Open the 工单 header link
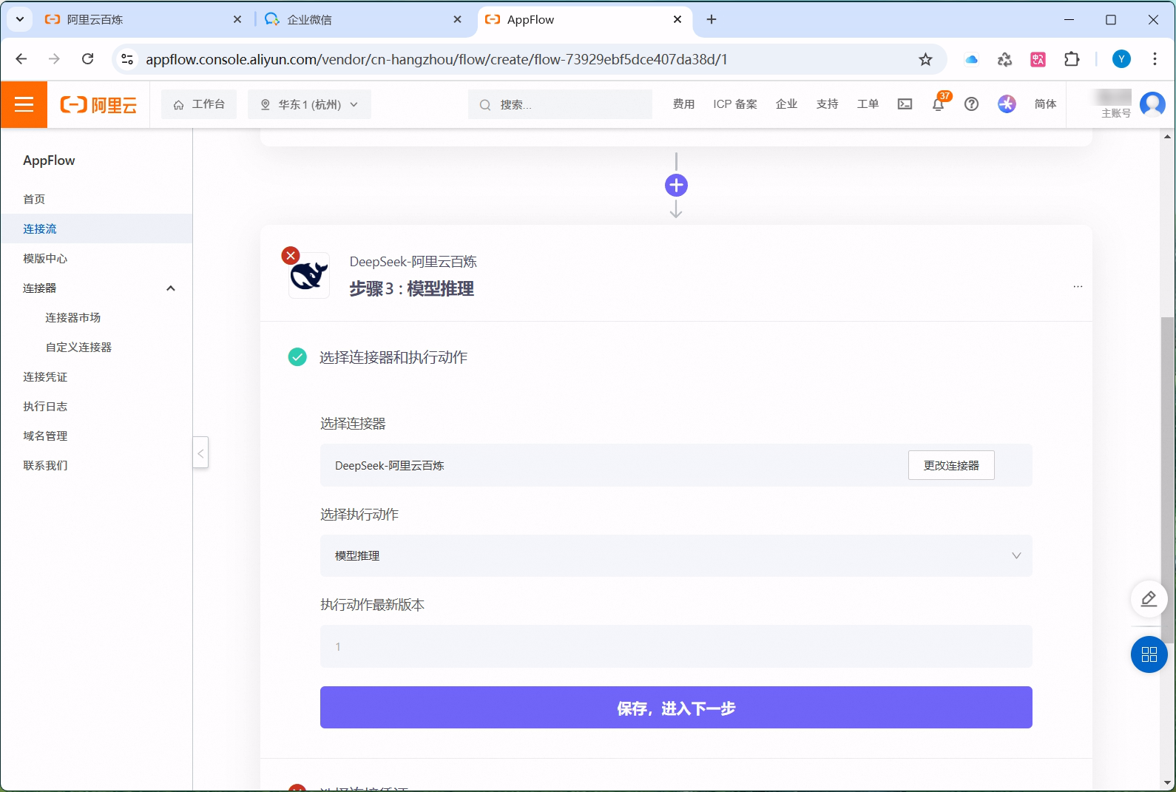This screenshot has height=792, width=1176. coord(868,104)
